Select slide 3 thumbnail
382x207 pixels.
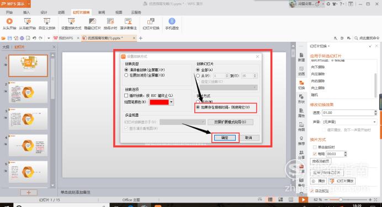point(28,119)
